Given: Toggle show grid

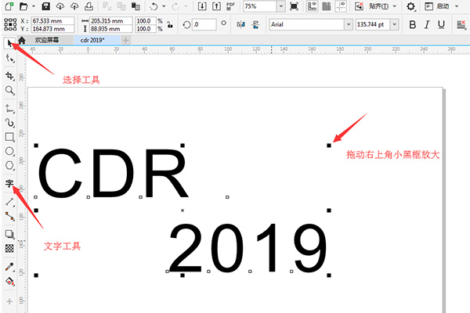Looking at the screenshot, I should point(327,6).
